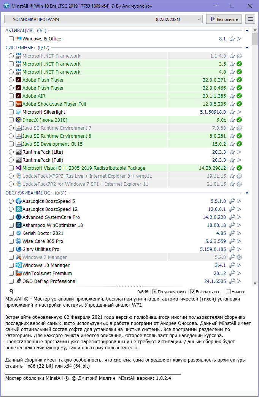This screenshot has height=397, width=259.
Task: Click play arrow for RuntimePack (Lite)
Action: pos(239,152)
